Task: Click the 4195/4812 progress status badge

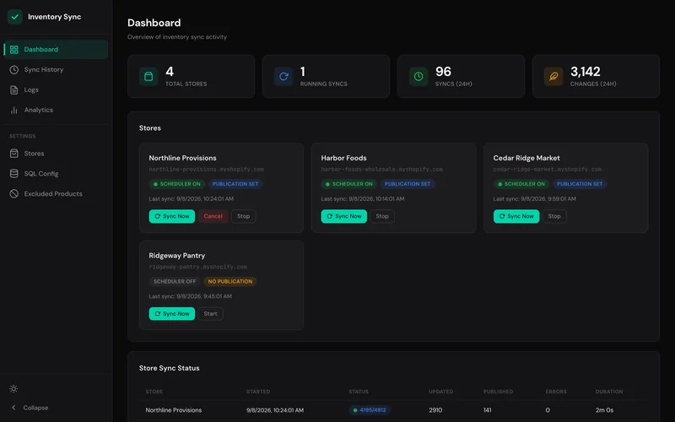Action: tap(370, 410)
